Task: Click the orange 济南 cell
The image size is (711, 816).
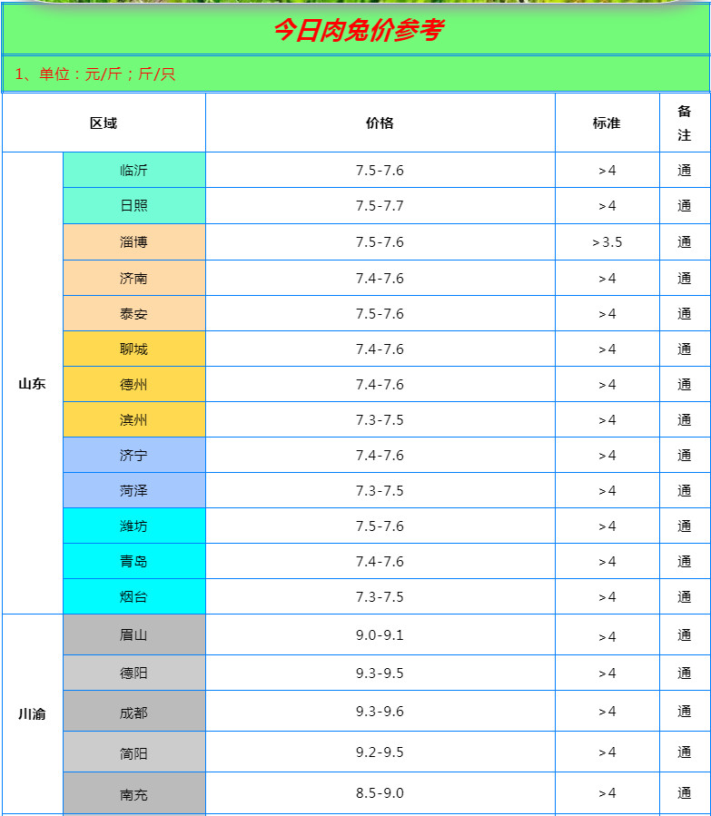Action: pos(133,279)
